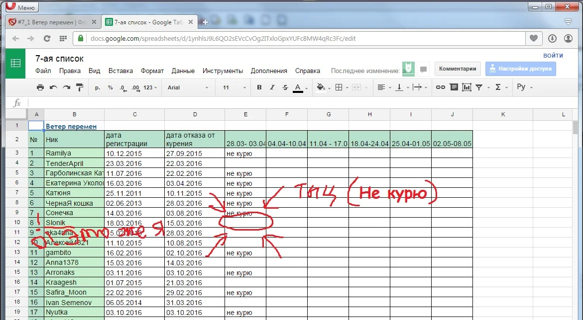Open the Данные menu
583x320 pixels.
pos(183,71)
